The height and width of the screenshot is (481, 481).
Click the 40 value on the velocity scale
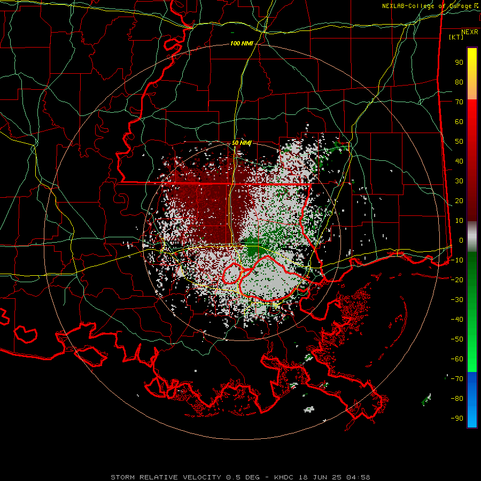tap(459, 161)
